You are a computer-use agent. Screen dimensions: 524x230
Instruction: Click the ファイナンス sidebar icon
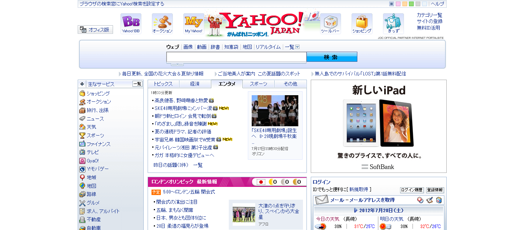tap(82, 144)
